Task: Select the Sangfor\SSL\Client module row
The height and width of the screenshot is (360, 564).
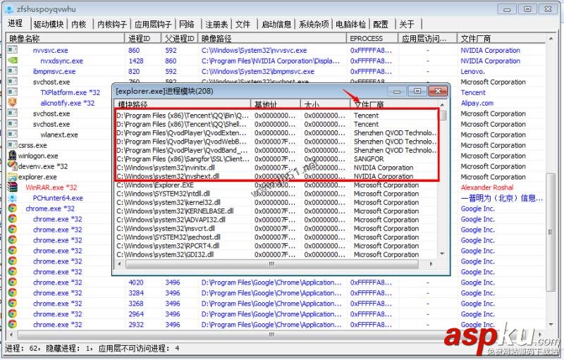Action: [x=276, y=159]
